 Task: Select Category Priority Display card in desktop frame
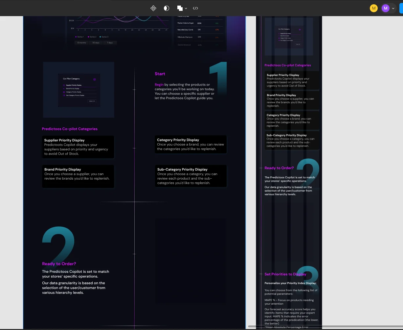click(191, 144)
